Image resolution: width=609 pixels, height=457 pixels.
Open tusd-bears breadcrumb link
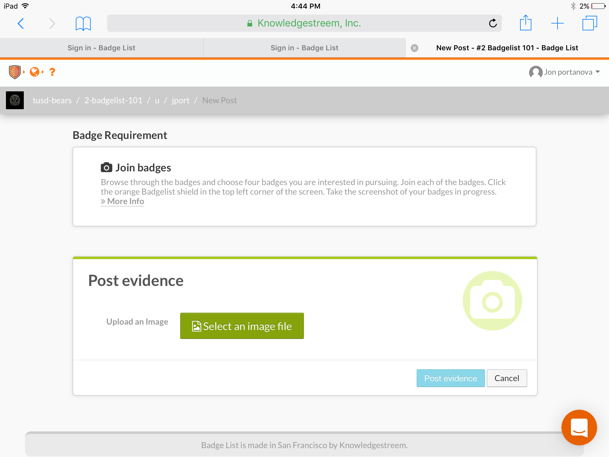coord(52,101)
